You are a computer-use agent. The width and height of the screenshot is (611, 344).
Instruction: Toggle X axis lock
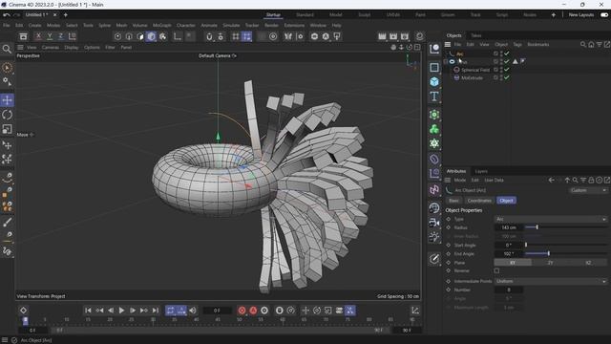(38, 36)
